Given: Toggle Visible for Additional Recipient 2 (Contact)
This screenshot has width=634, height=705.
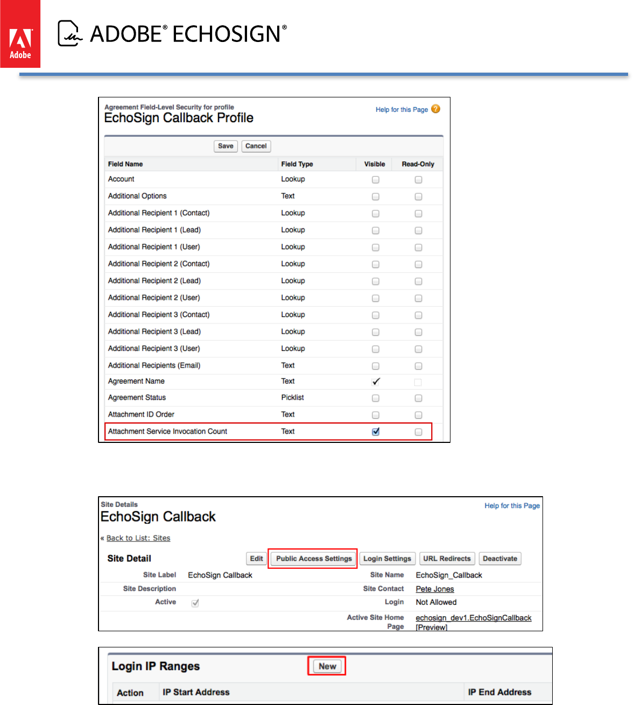Looking at the screenshot, I should tap(376, 264).
